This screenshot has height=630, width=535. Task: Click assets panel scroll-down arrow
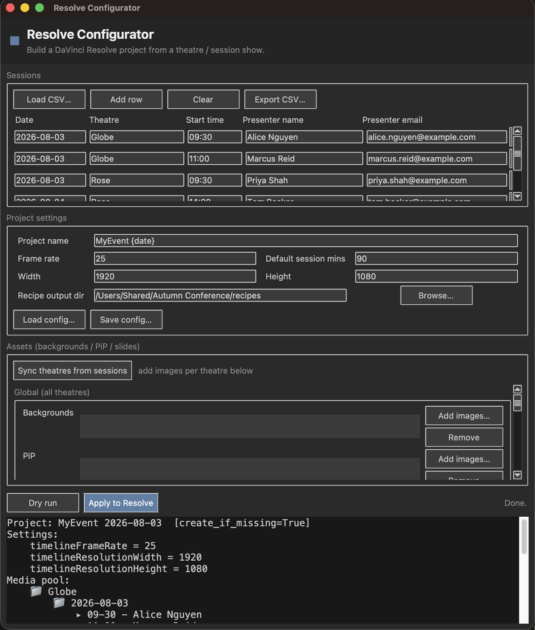[518, 475]
